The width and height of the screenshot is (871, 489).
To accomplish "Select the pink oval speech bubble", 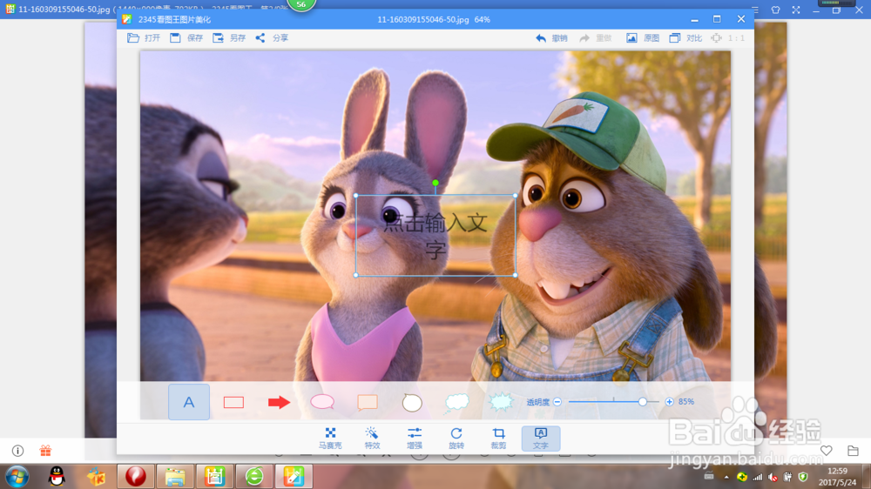I will 322,402.
